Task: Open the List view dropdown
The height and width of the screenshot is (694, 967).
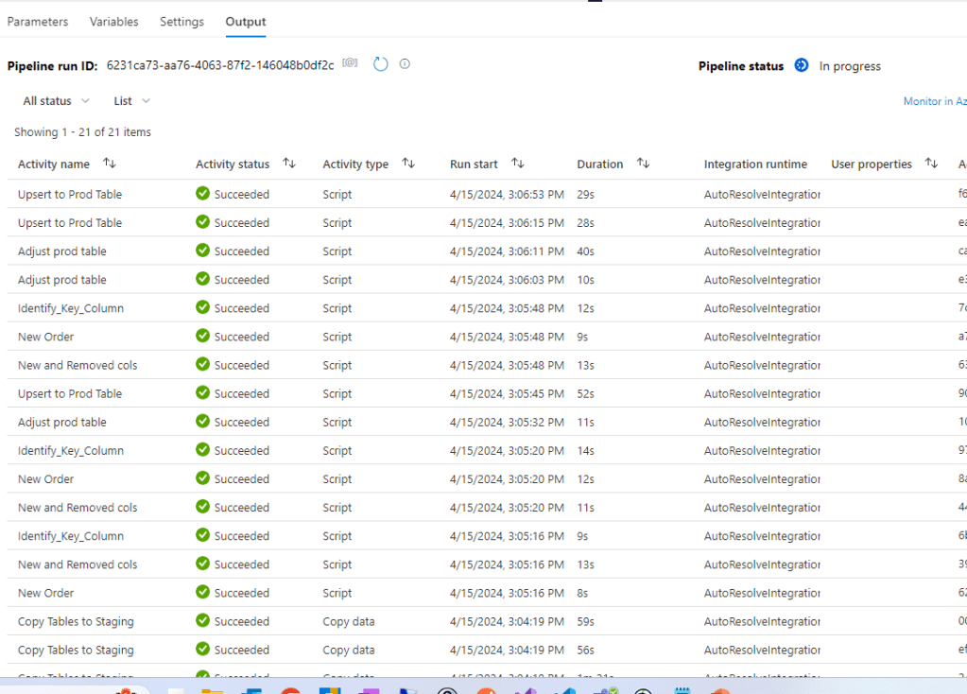Action: pos(131,101)
